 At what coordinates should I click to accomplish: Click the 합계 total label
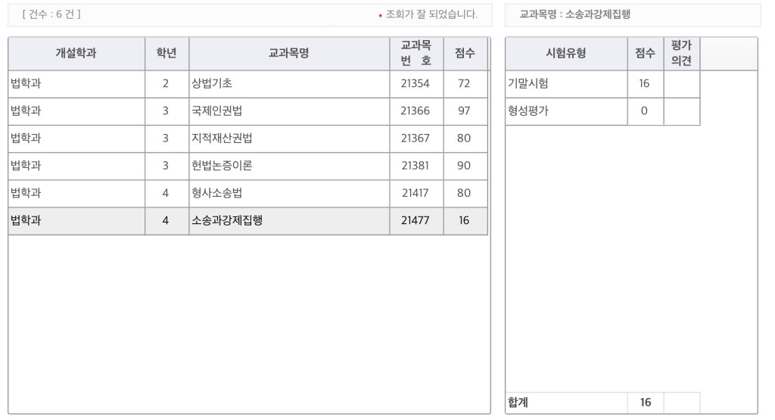pos(518,403)
